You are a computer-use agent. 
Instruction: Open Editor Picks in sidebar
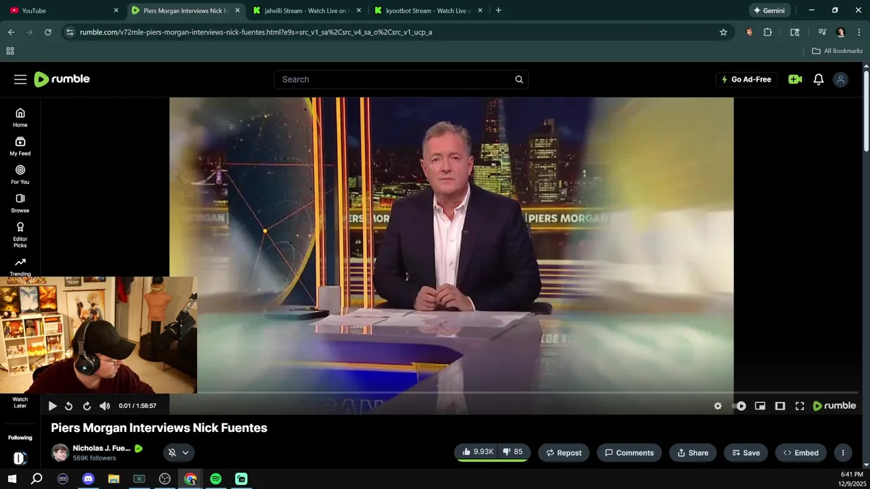(20, 235)
